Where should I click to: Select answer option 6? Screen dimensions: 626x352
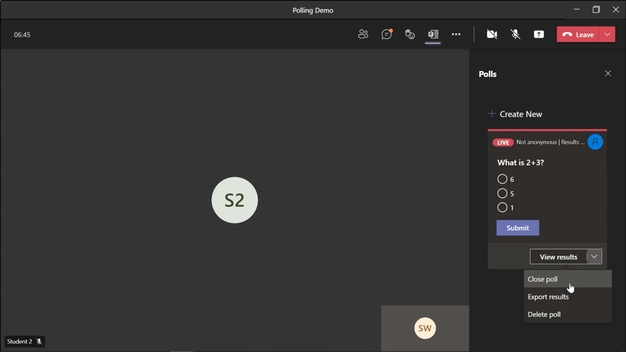click(x=503, y=179)
